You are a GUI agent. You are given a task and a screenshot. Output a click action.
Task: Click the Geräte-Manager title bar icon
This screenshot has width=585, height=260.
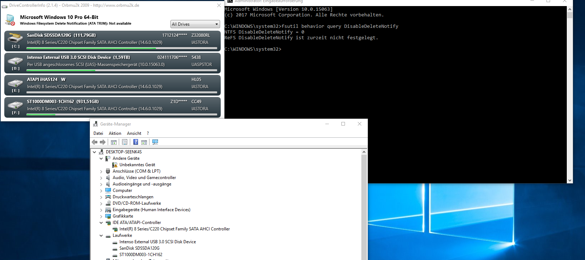(96, 124)
